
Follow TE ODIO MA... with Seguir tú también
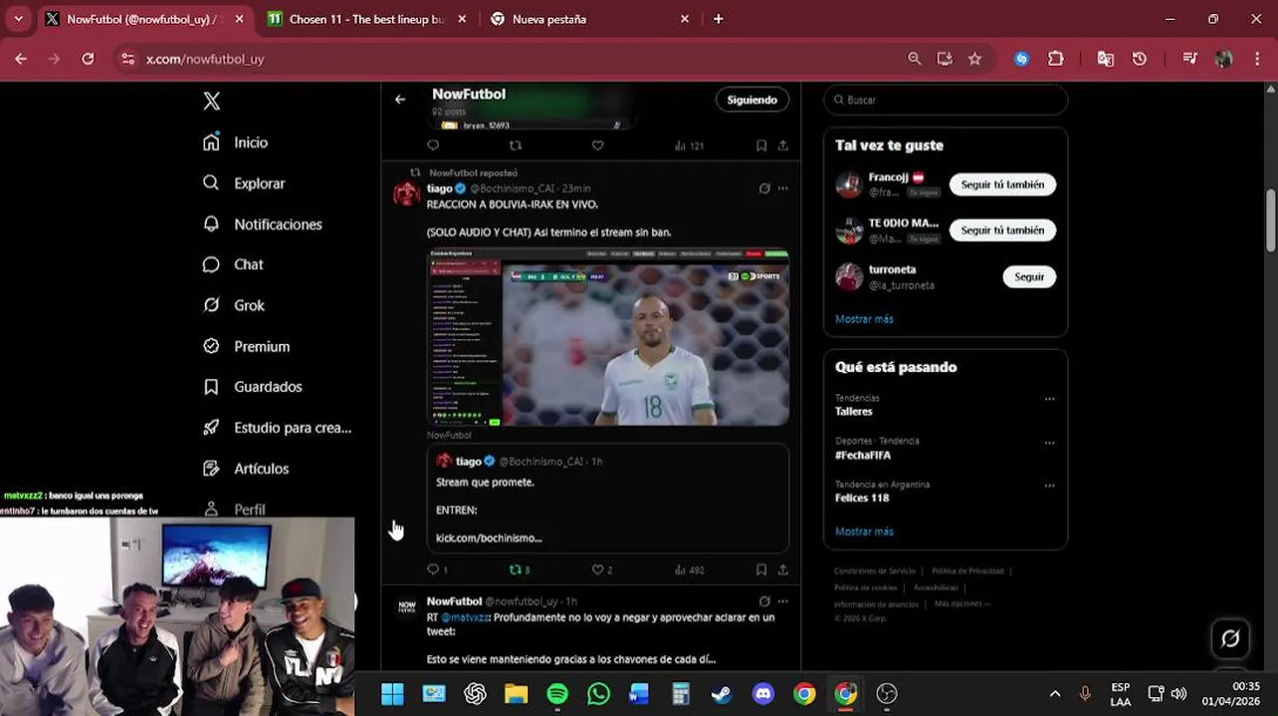(x=1002, y=230)
